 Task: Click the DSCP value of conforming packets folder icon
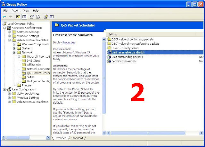tap(109, 39)
